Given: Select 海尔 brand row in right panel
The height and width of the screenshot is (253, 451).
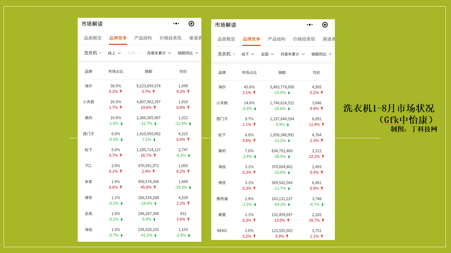Looking at the screenshot, I should (x=273, y=90).
